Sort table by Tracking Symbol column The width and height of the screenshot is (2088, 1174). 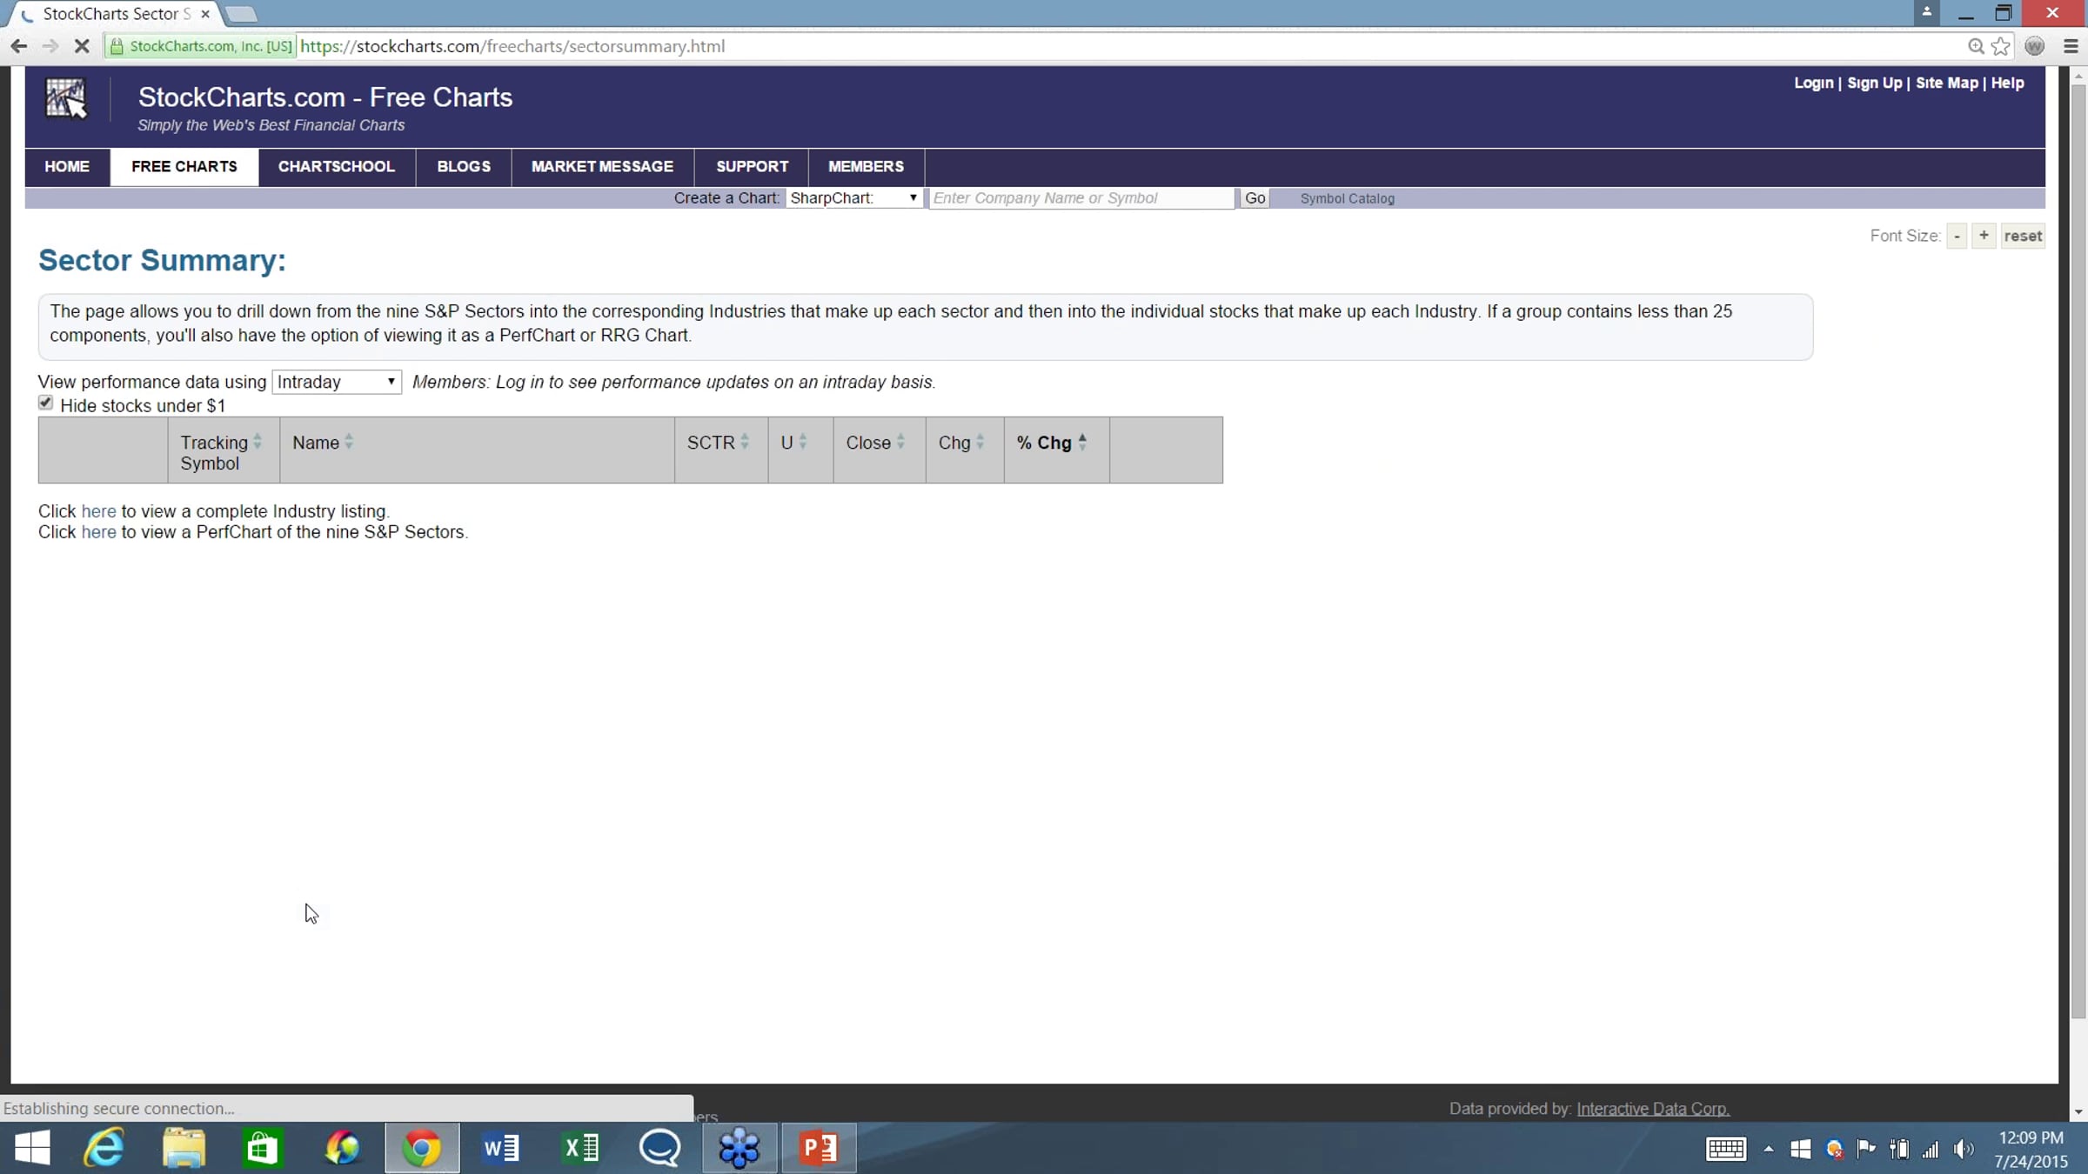pos(223,452)
